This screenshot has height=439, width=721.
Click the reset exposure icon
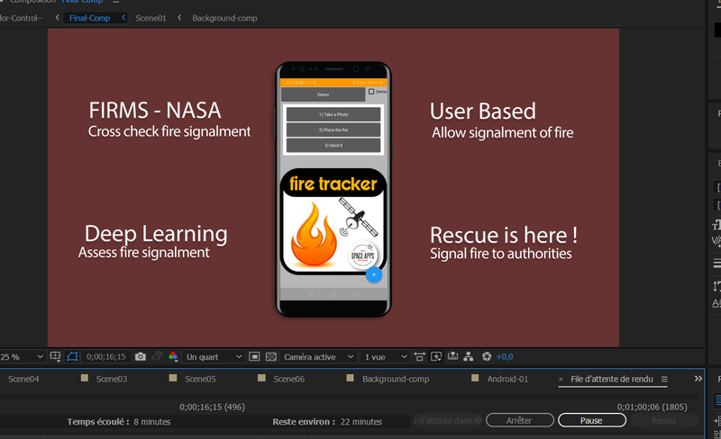487,357
